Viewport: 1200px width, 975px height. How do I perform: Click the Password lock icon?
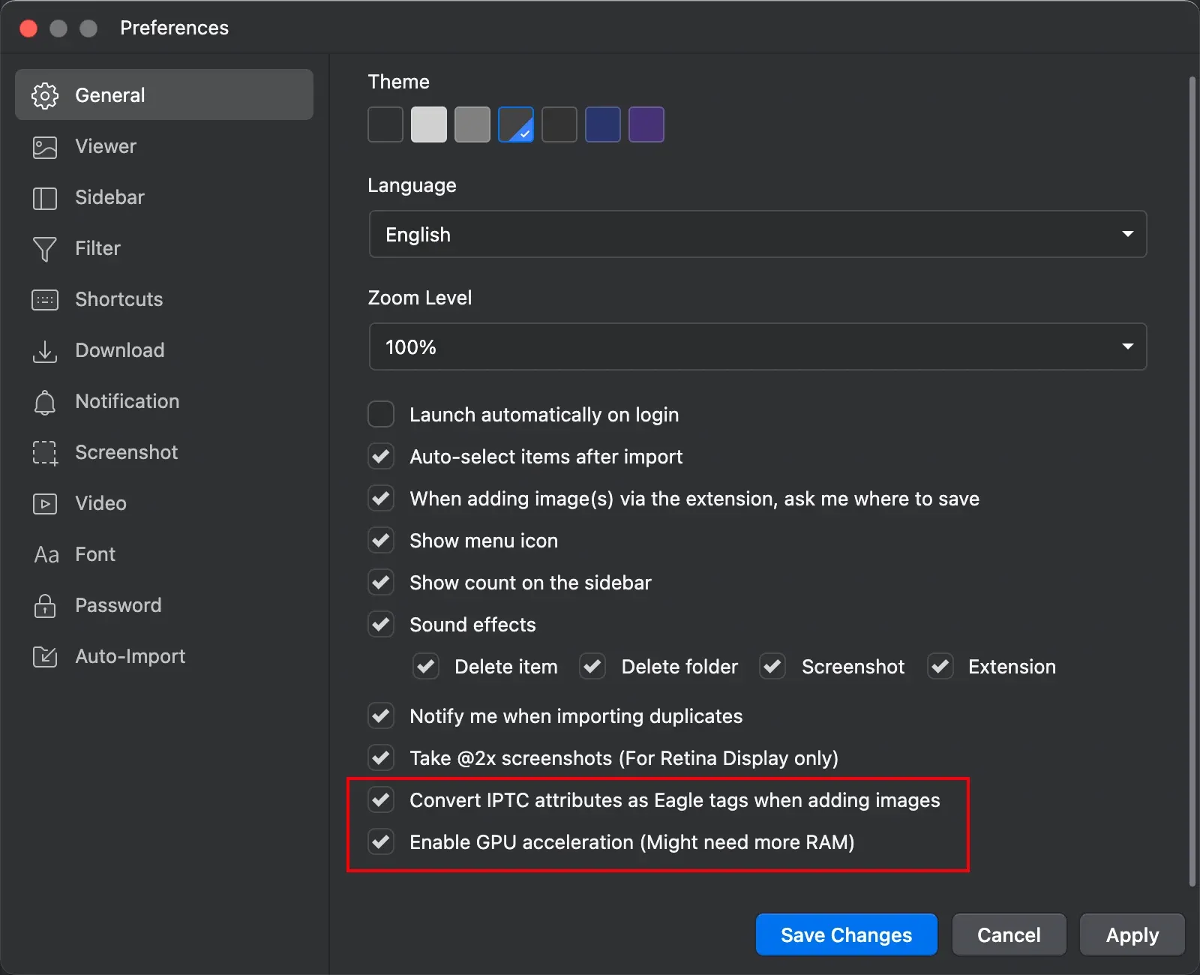(45, 605)
